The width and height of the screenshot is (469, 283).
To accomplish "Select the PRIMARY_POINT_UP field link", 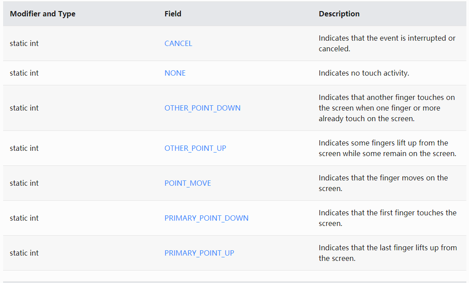I will coord(199,253).
